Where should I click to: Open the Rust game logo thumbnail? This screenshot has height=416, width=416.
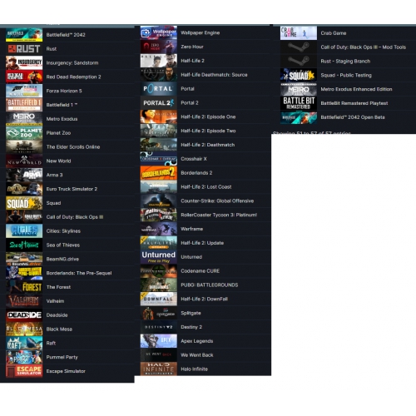click(x=24, y=49)
